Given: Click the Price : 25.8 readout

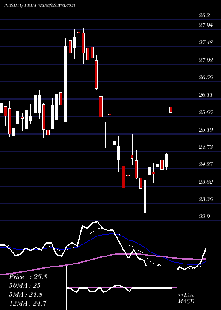Looking at the screenshot, I should 28,277.
